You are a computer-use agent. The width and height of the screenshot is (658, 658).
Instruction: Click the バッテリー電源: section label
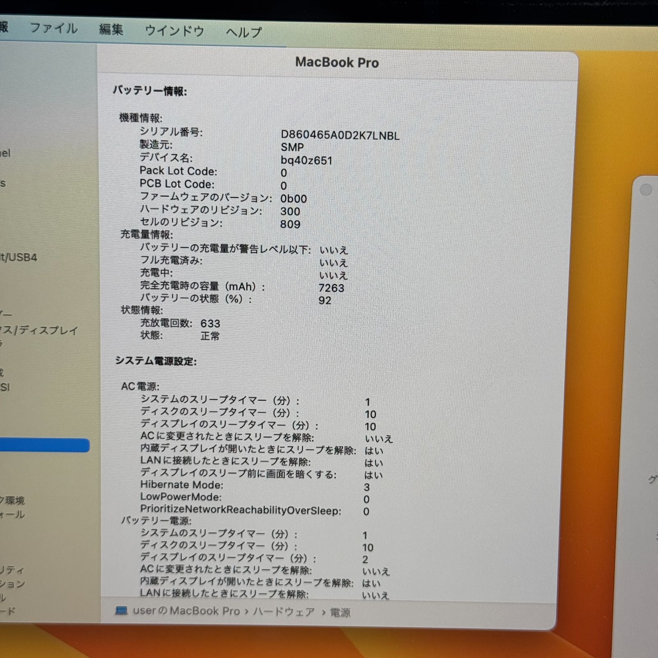click(x=156, y=521)
